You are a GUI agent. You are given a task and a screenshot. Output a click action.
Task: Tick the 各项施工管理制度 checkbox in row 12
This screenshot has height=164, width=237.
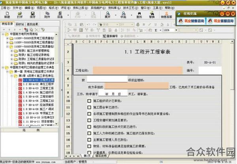point(89,114)
